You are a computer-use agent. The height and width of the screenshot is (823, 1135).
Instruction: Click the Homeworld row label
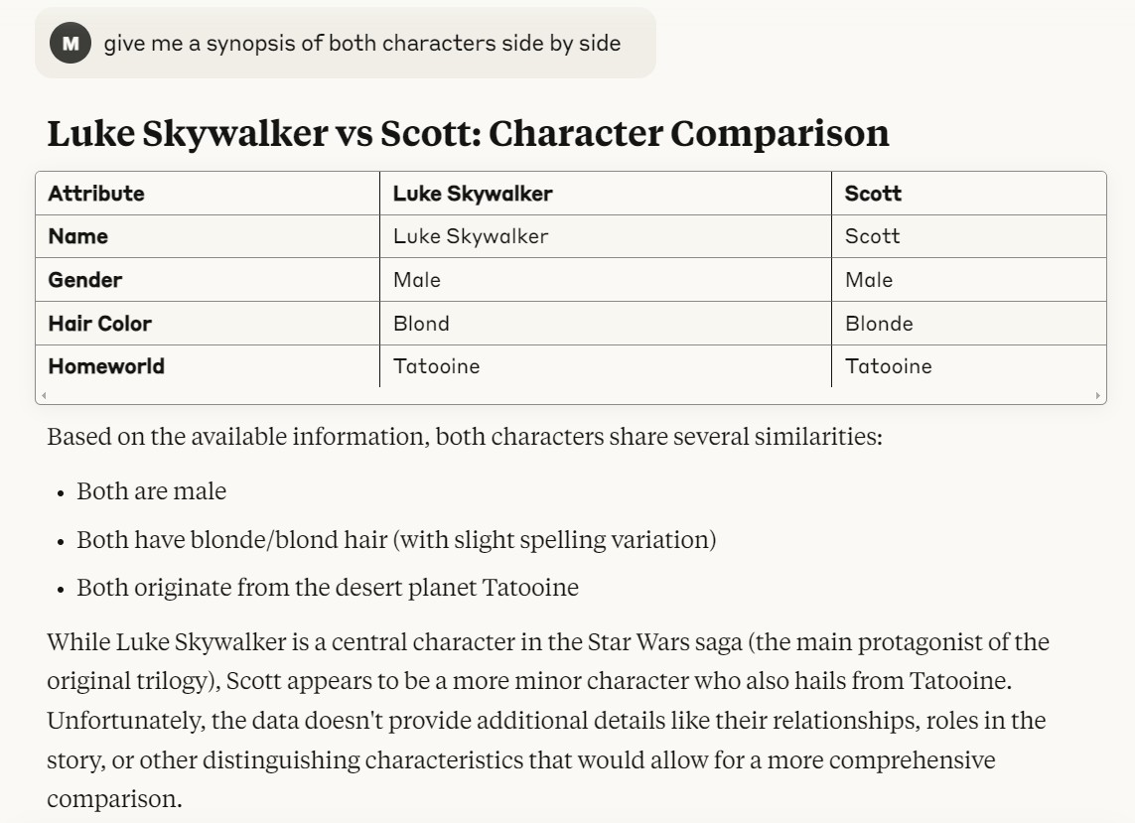coord(106,366)
